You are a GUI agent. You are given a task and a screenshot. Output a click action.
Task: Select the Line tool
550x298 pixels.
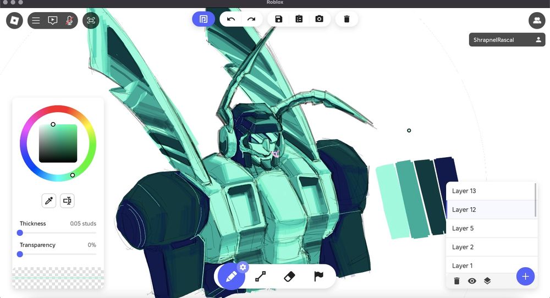(260, 276)
